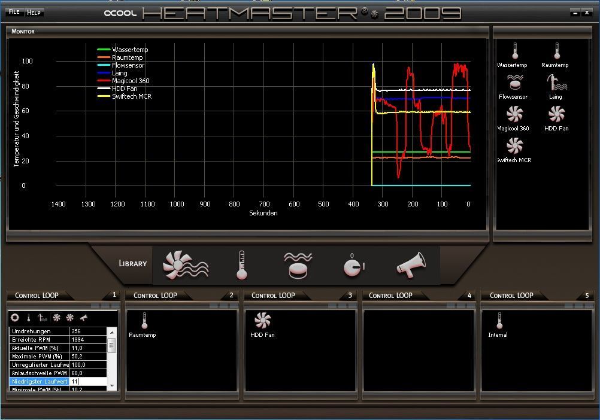This screenshot has height=420, width=600.
Task: Click the Flowsensor icon in the sensor panel
Action: coord(515,82)
